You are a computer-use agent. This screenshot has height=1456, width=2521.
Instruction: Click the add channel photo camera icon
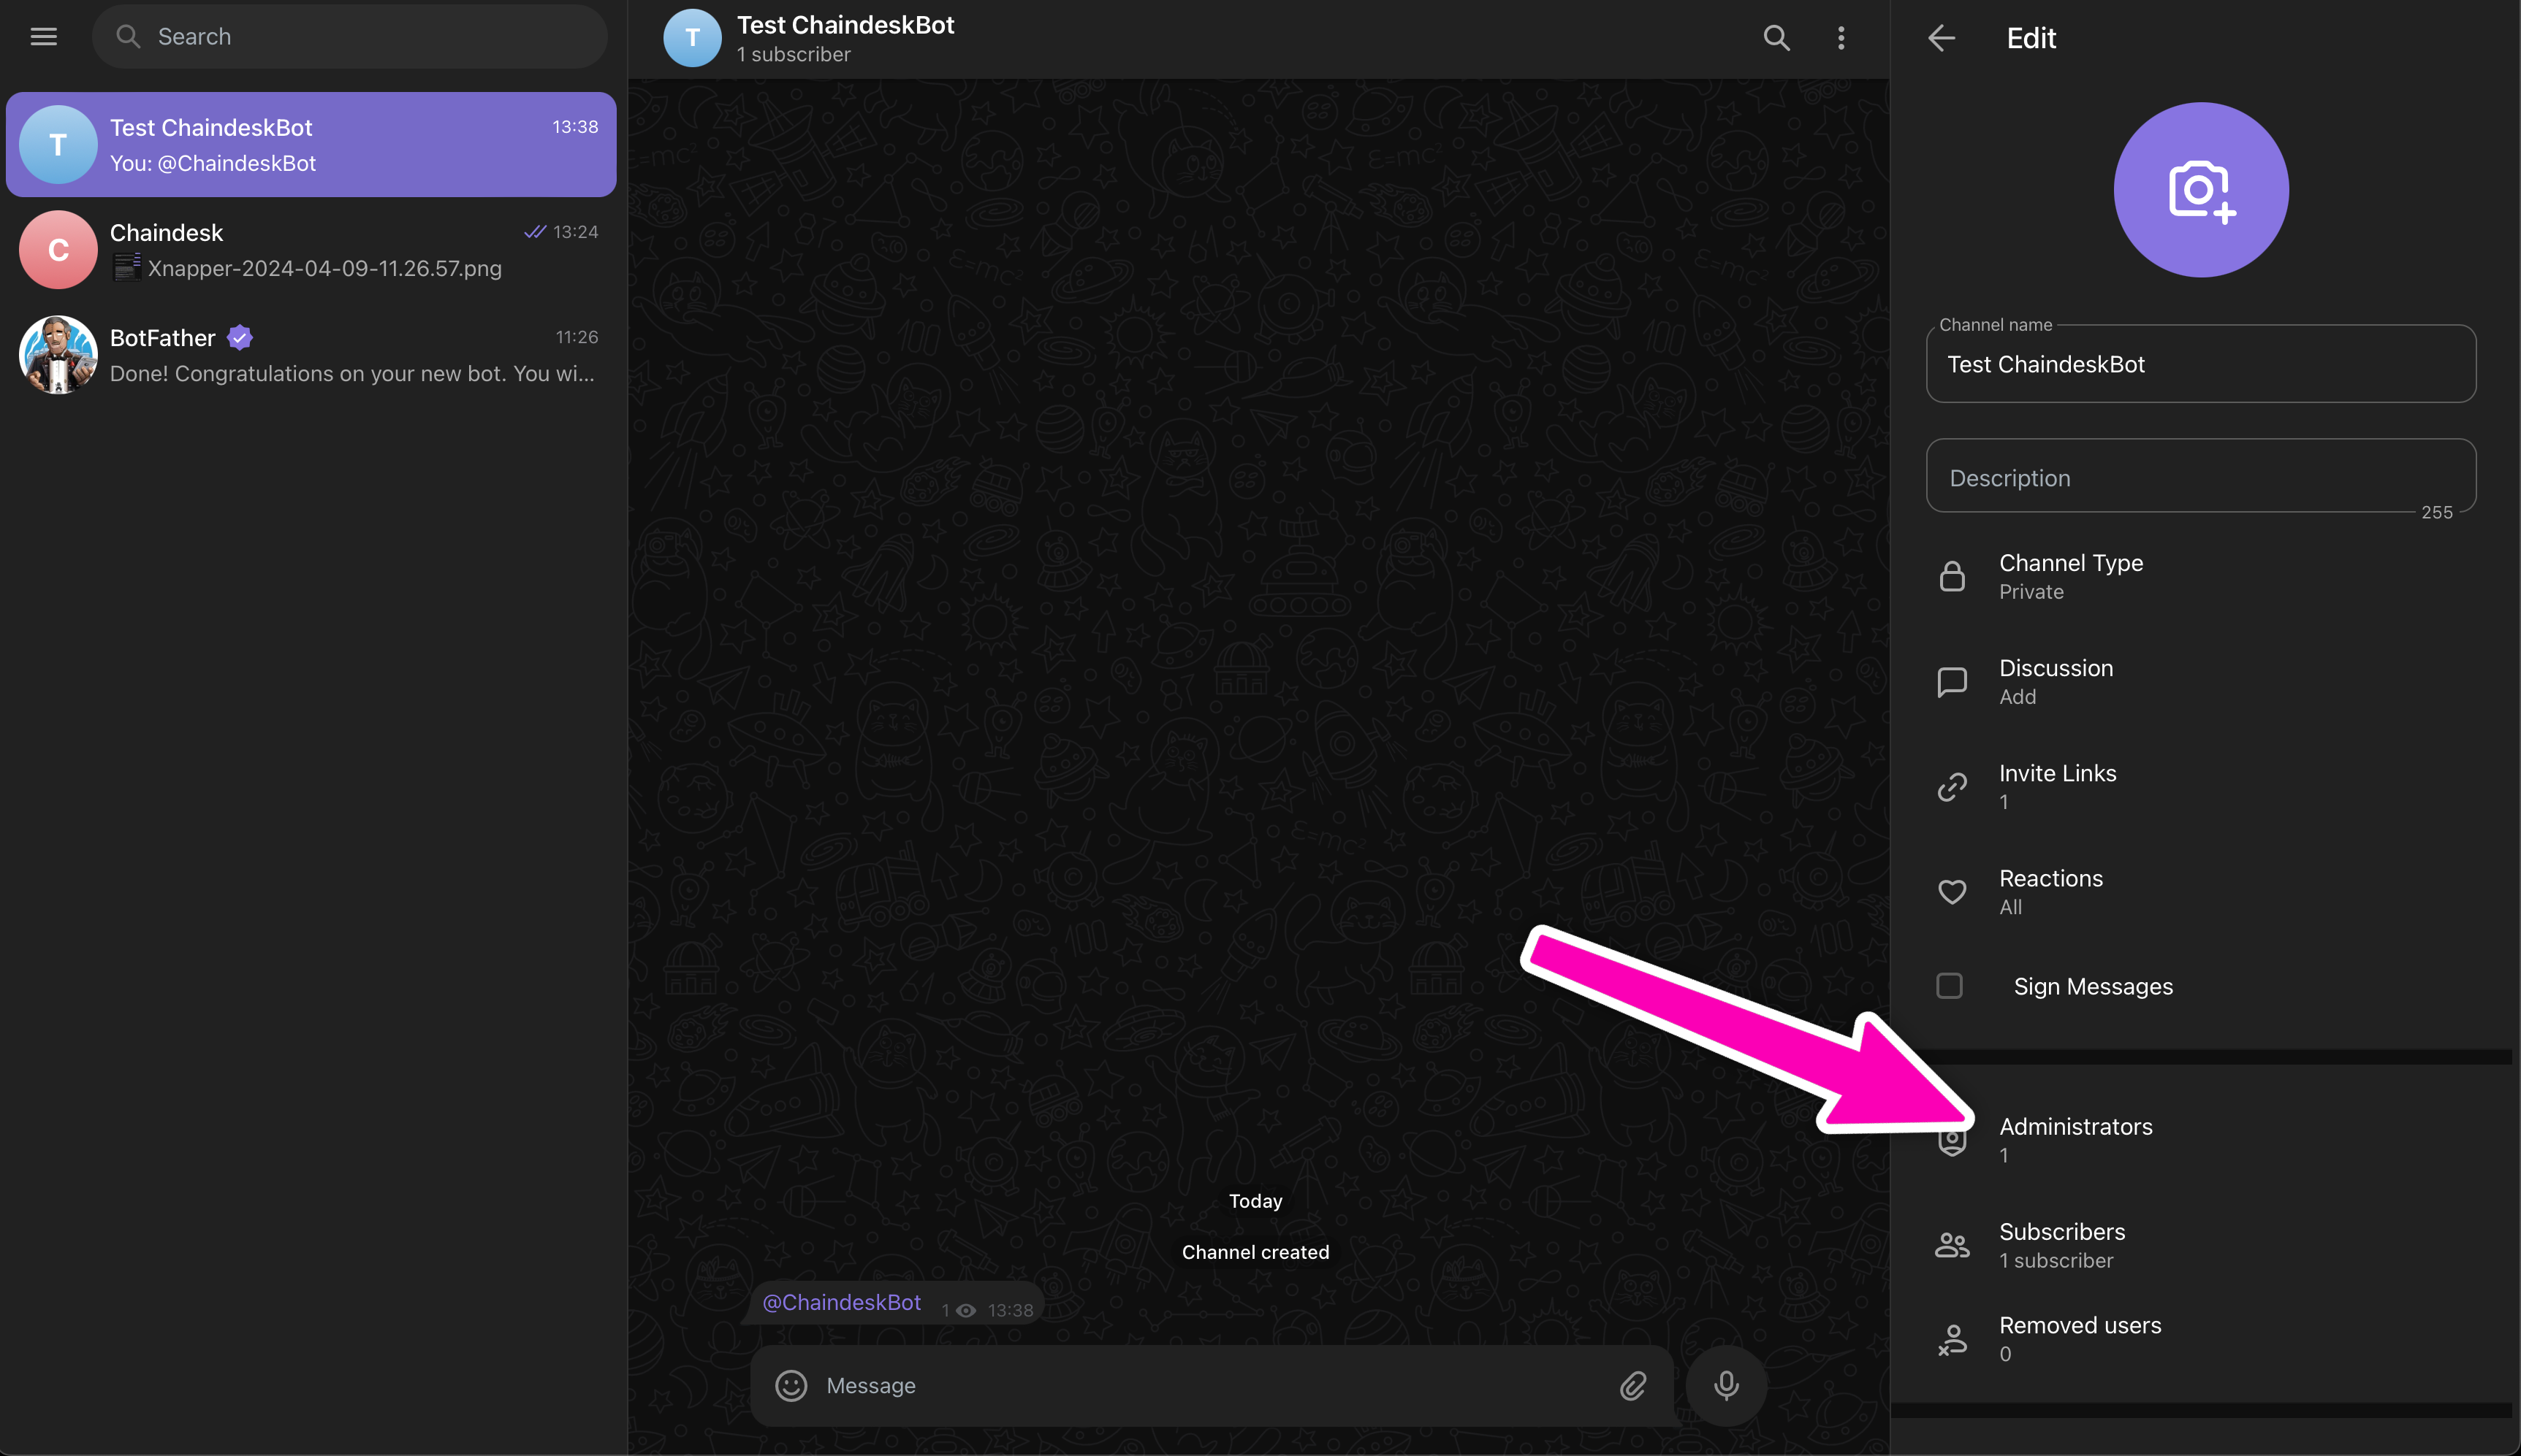coord(2200,190)
